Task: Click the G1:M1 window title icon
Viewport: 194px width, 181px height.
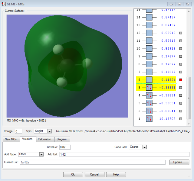Action: 3,4
